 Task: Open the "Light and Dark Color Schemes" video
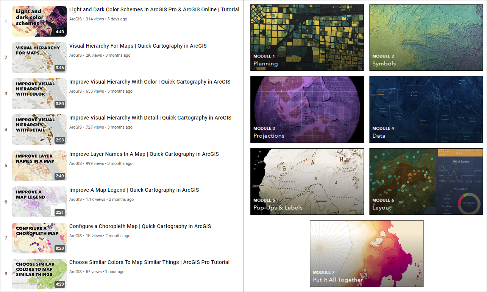[x=153, y=9]
